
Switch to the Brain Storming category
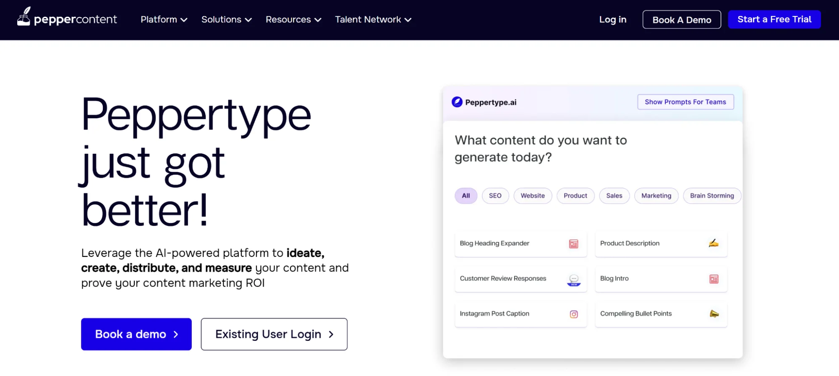(x=711, y=196)
